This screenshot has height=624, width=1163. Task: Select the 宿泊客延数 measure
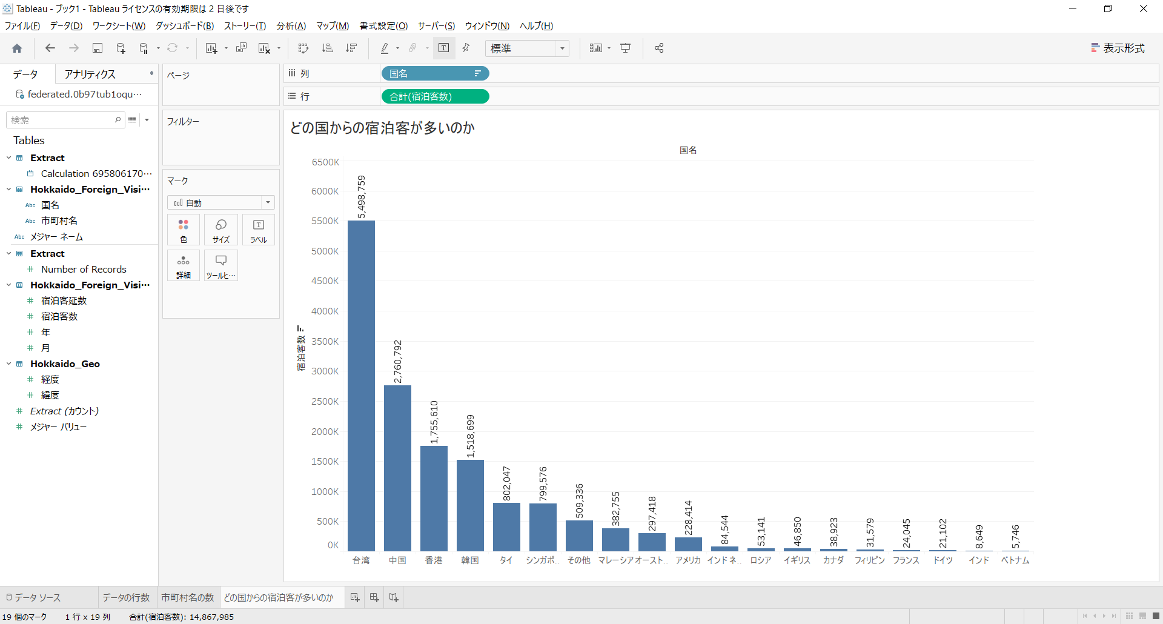click(x=64, y=301)
